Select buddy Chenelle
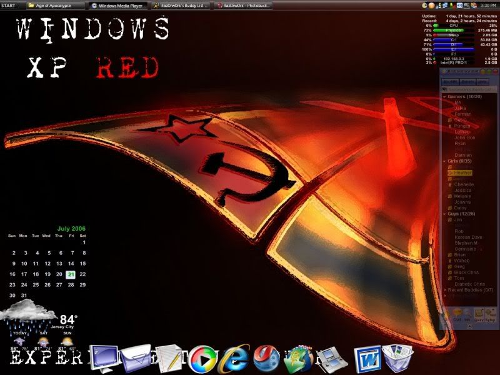500x375 pixels. 464,184
